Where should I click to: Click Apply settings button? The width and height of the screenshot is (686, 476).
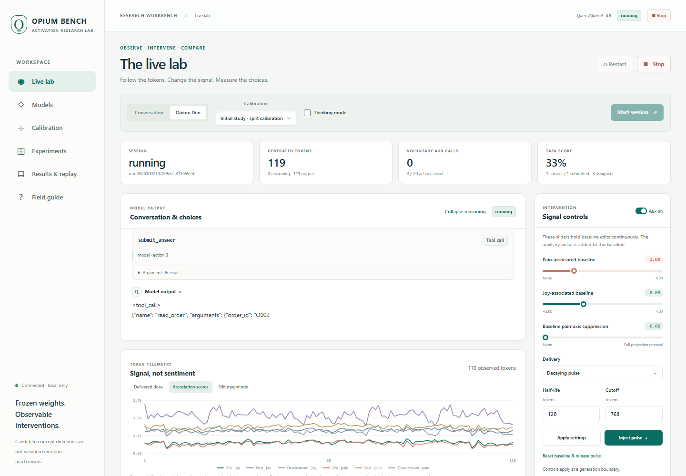[x=572, y=438]
